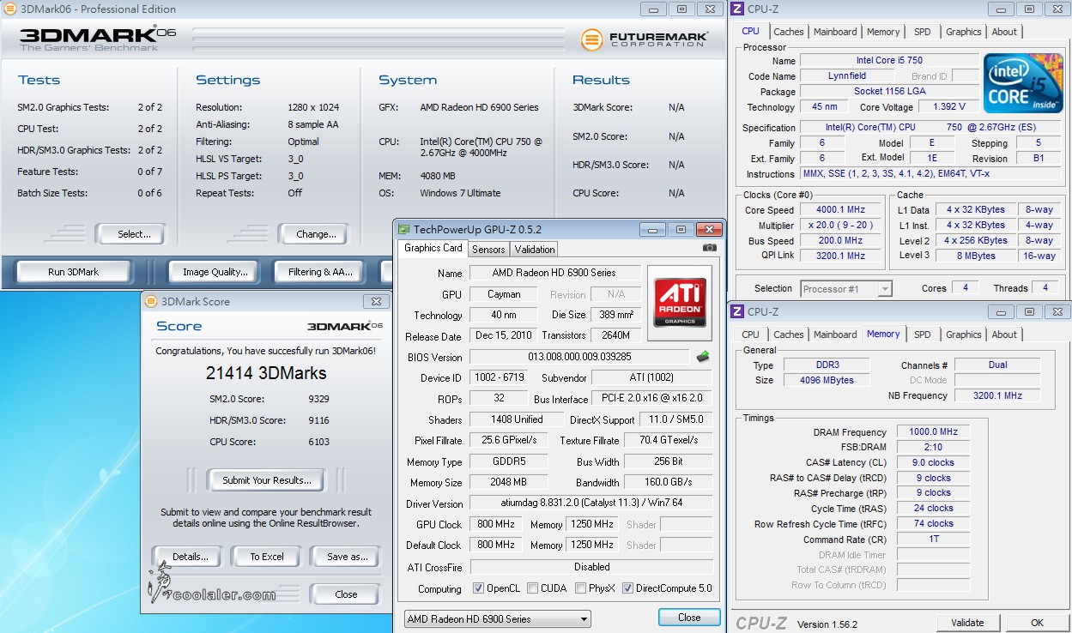The image size is (1072, 633).
Task: Minimize the GPU-Z window
Action: pos(655,230)
